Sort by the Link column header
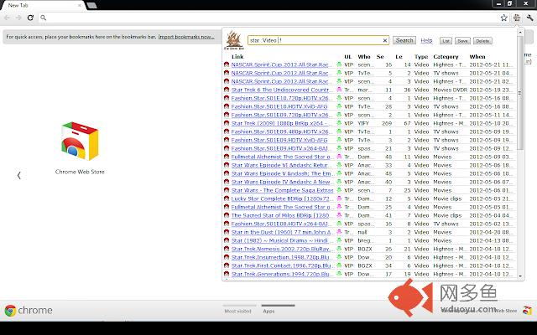 tap(237, 57)
